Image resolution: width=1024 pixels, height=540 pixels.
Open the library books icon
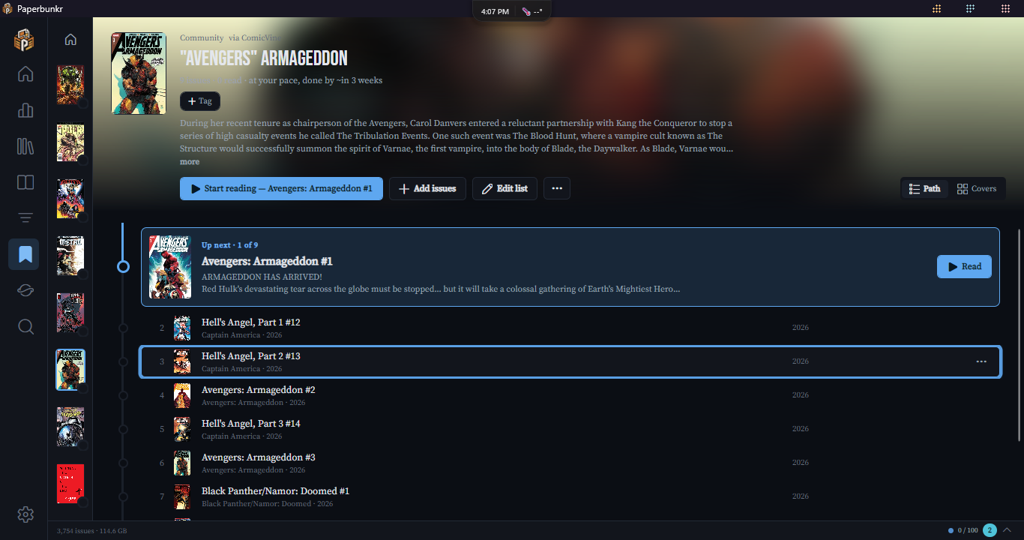(x=25, y=146)
